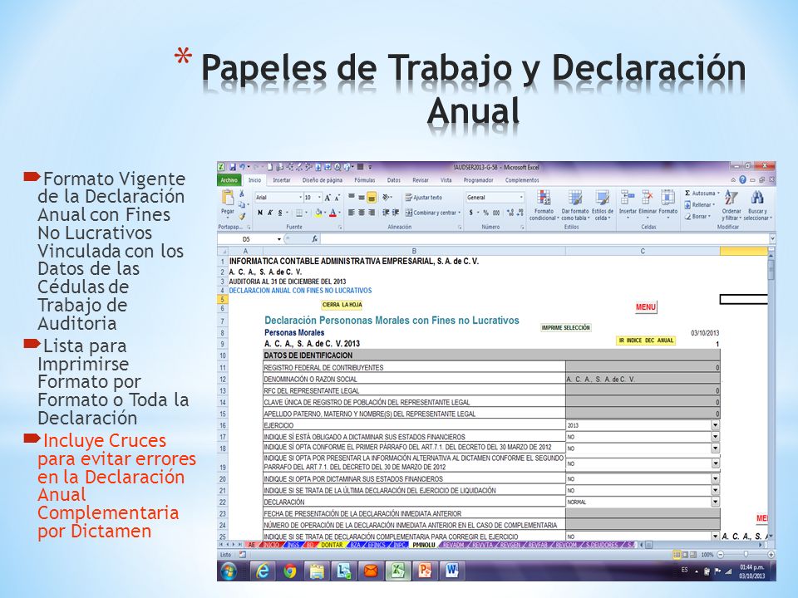Switch to Datos ribbon tab

click(394, 180)
